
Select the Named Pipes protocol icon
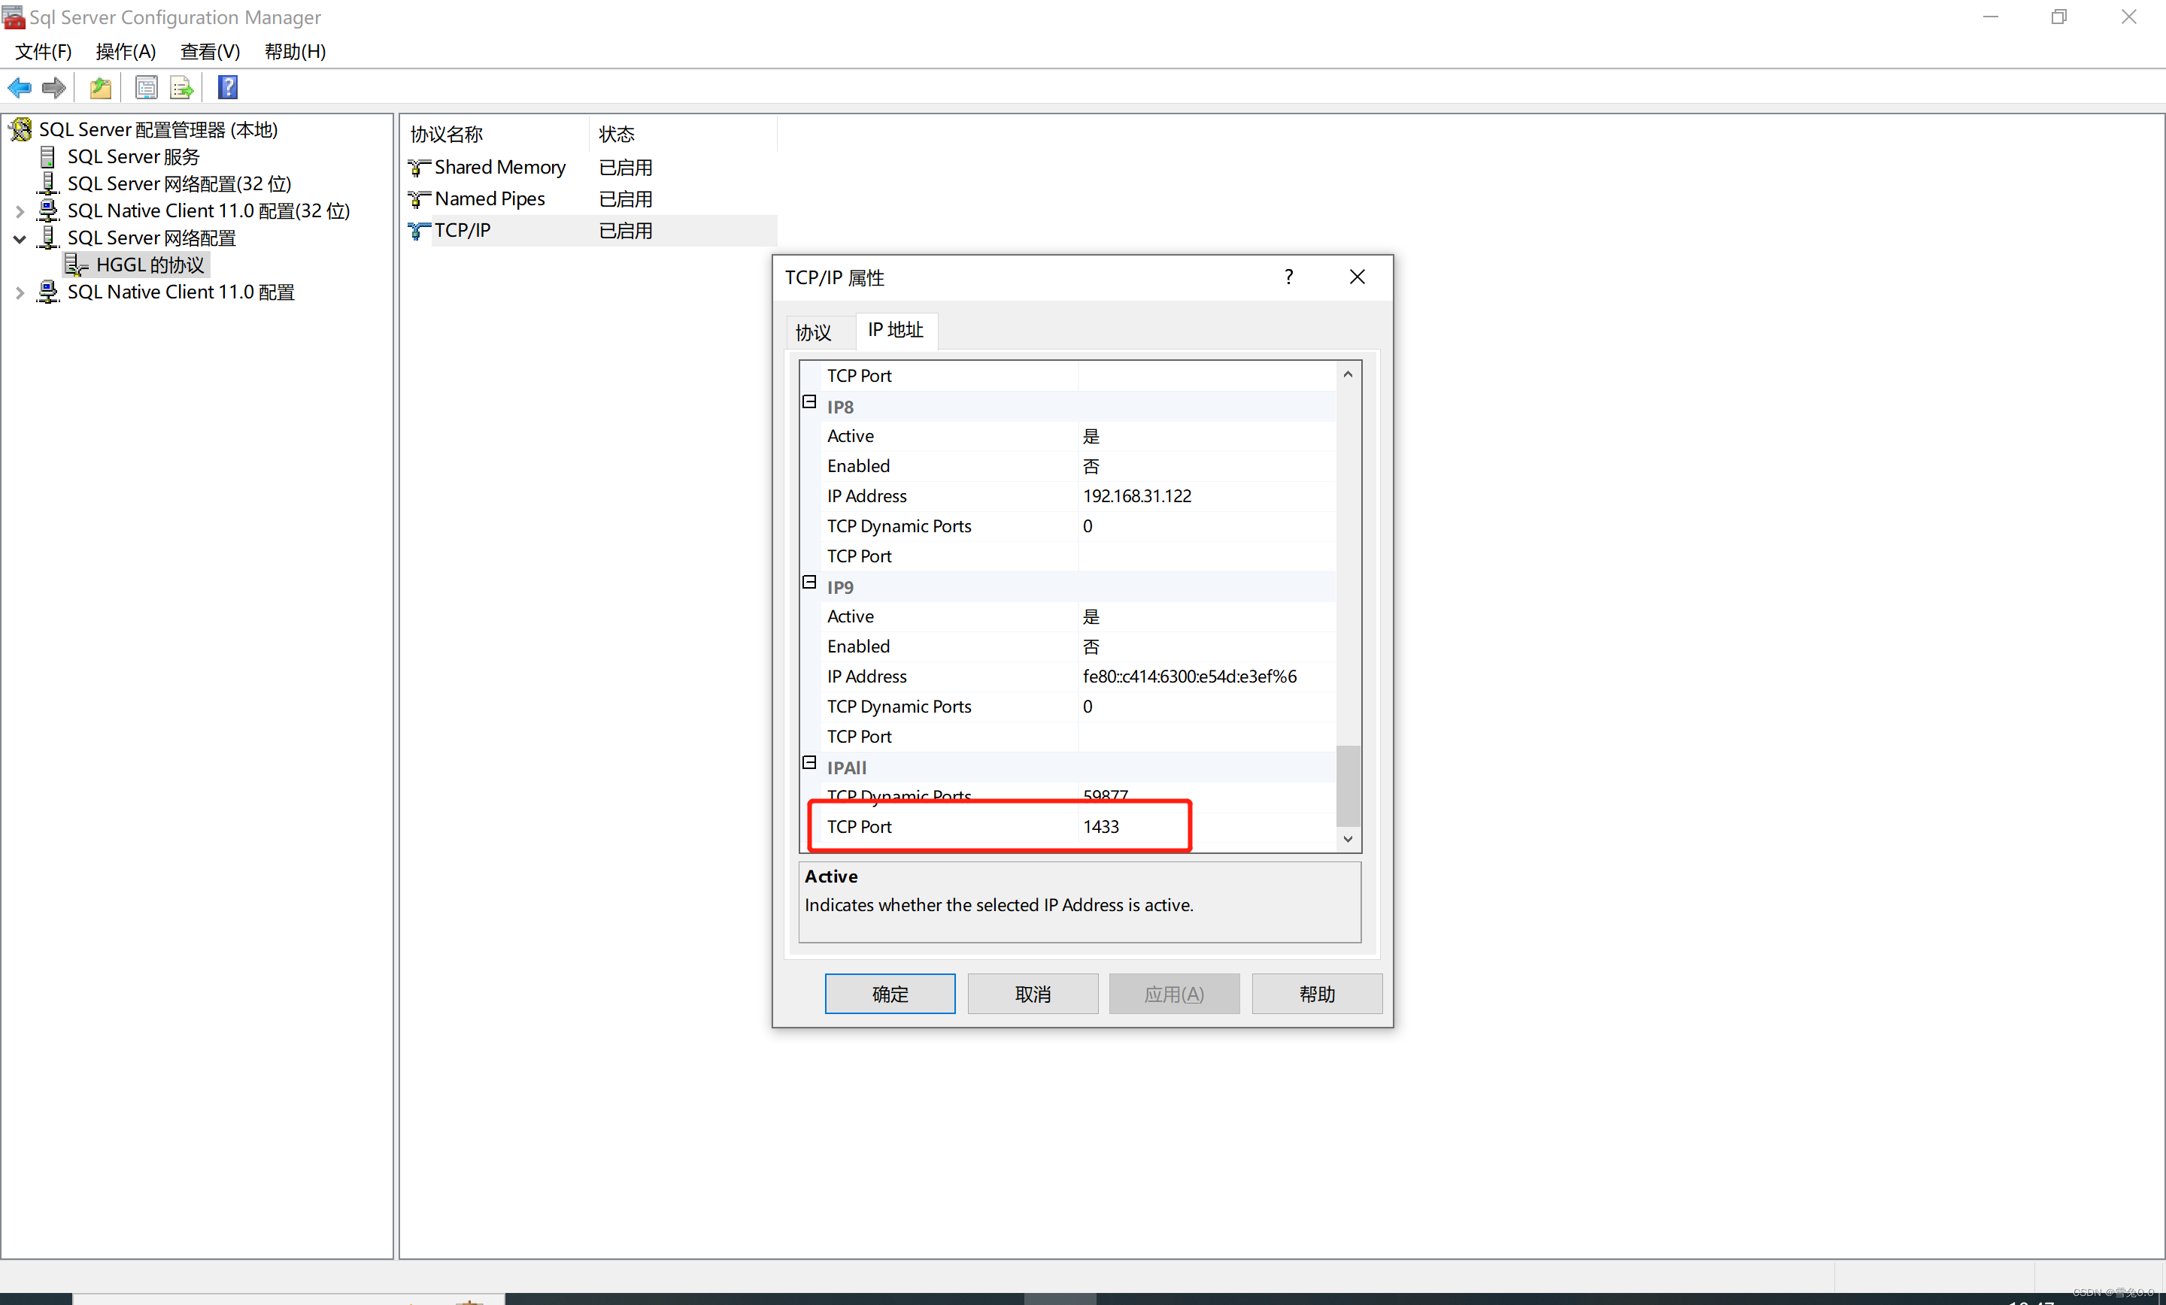pos(420,198)
